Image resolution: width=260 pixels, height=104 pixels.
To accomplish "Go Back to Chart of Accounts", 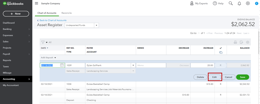I will pyautogui.click(x=52, y=20).
